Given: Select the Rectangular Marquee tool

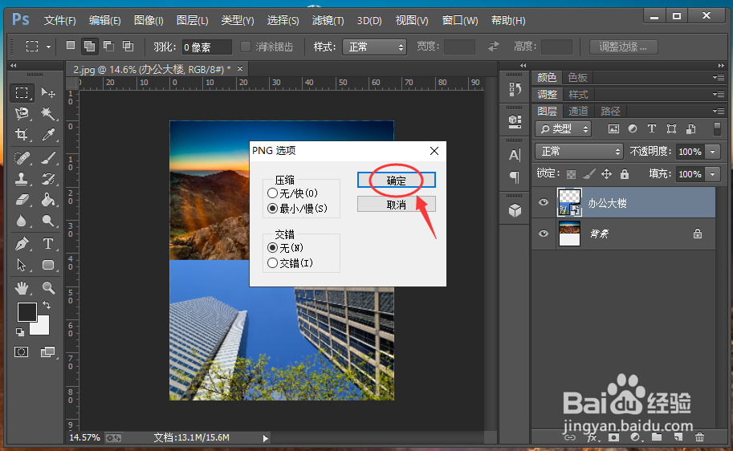Looking at the screenshot, I should click(x=22, y=92).
